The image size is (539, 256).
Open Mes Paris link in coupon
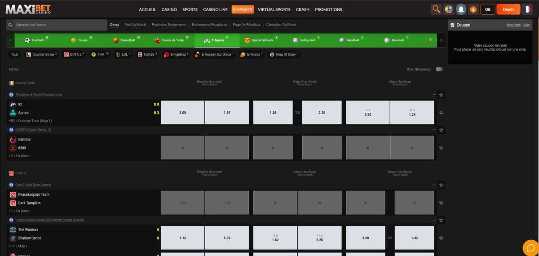(513, 25)
